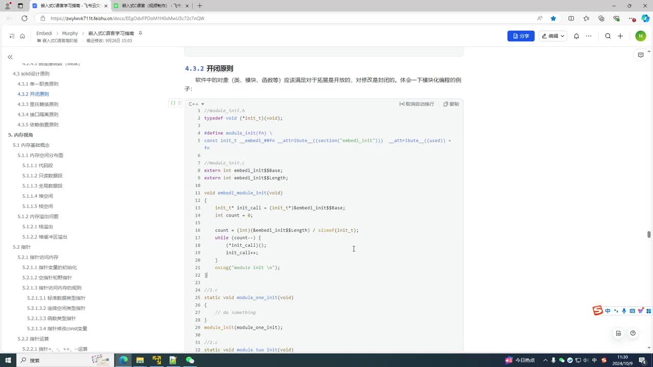Open the notifications bell
Viewport: 653px width, 367px height.
pyautogui.click(x=576, y=36)
